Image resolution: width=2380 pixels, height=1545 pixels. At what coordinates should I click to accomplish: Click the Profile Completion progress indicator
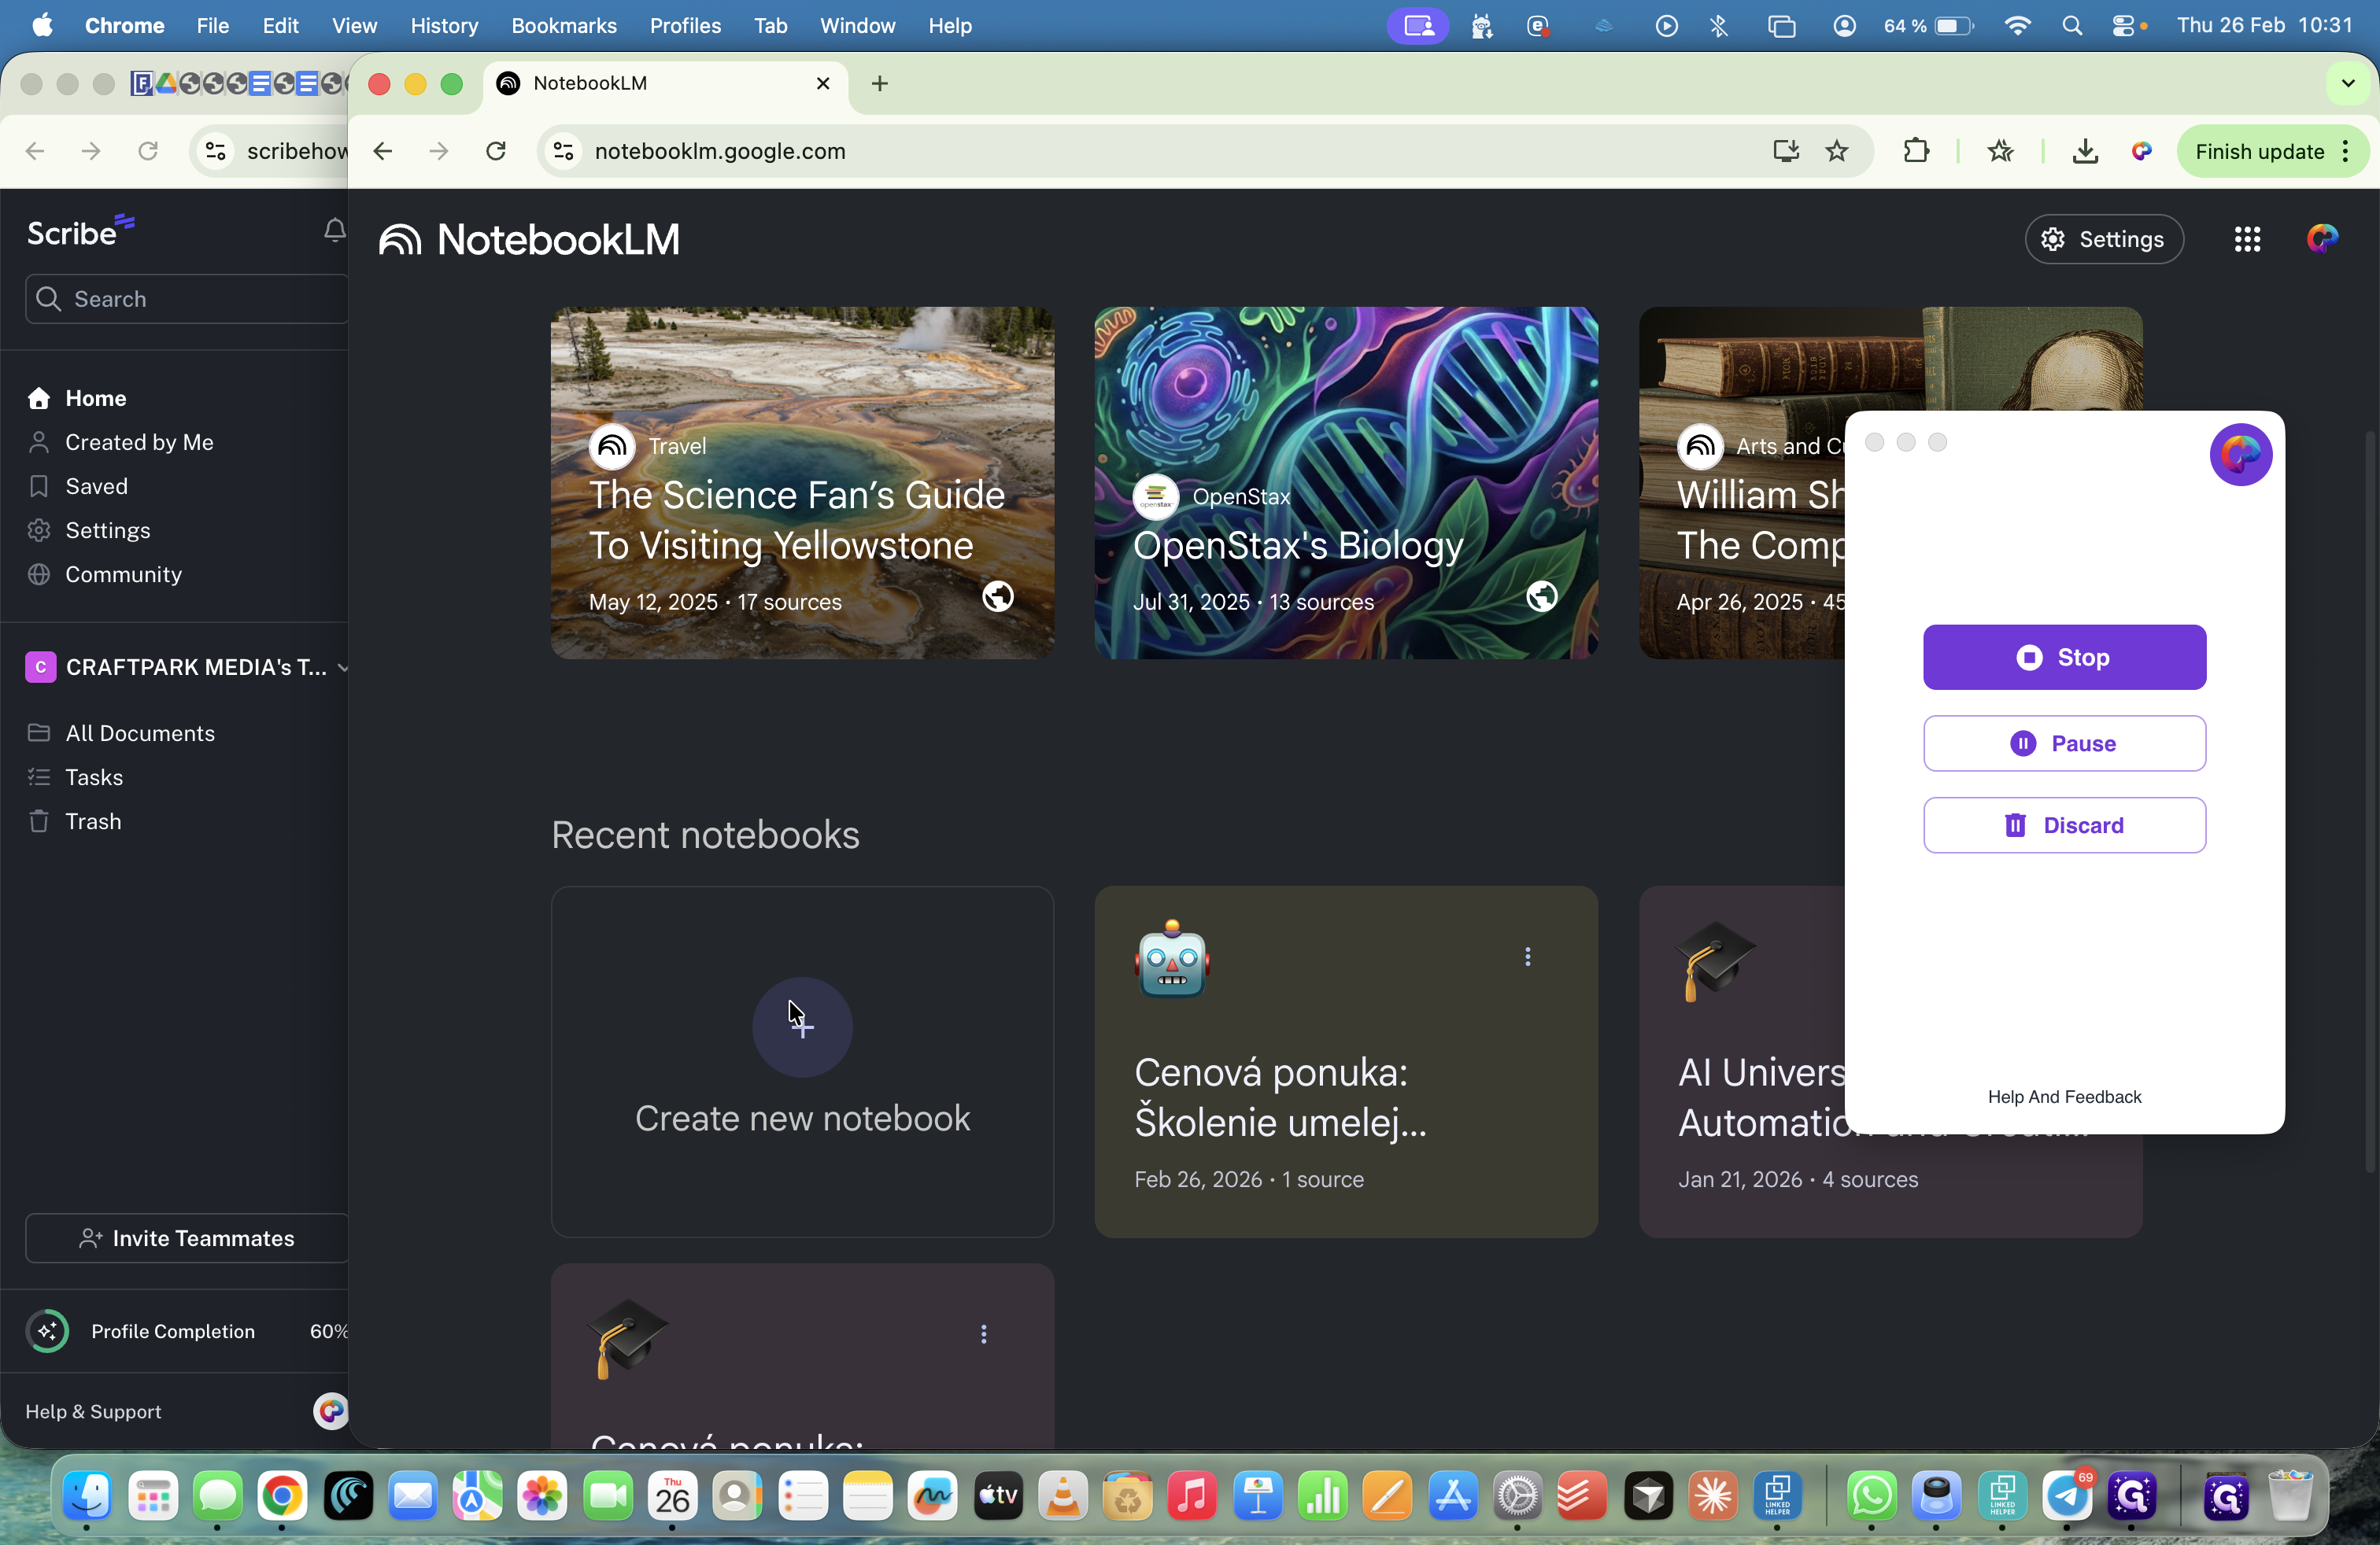[x=47, y=1331]
